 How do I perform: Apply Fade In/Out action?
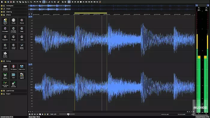pyautogui.click(x=22, y=67)
